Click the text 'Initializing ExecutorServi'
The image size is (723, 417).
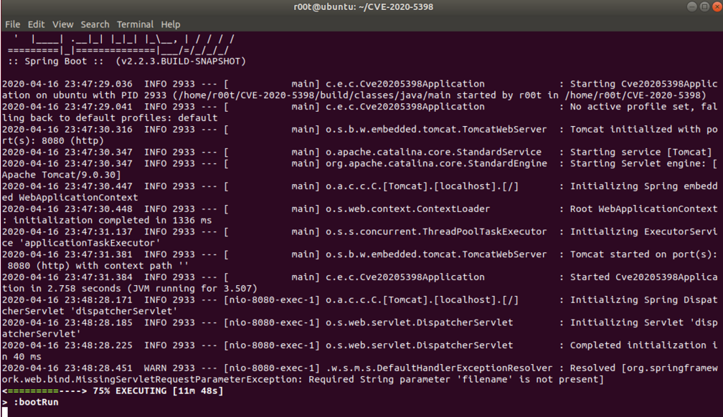pyautogui.click(x=643, y=231)
